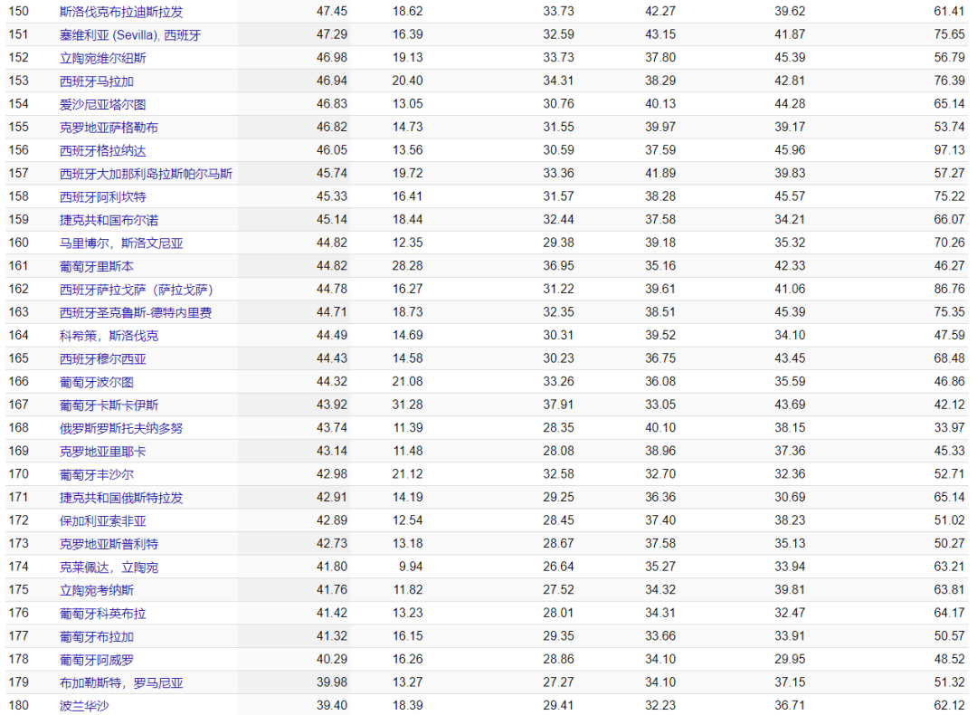Select the 爱沙尼亚塔尔图 link
The width and height of the screenshot is (977, 715).
[103, 104]
